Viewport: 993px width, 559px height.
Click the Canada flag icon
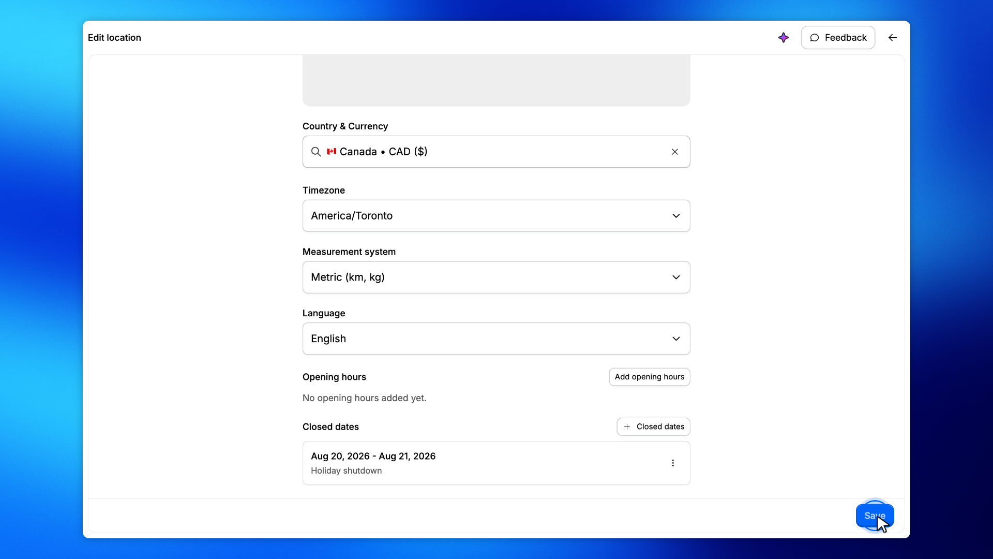click(332, 151)
